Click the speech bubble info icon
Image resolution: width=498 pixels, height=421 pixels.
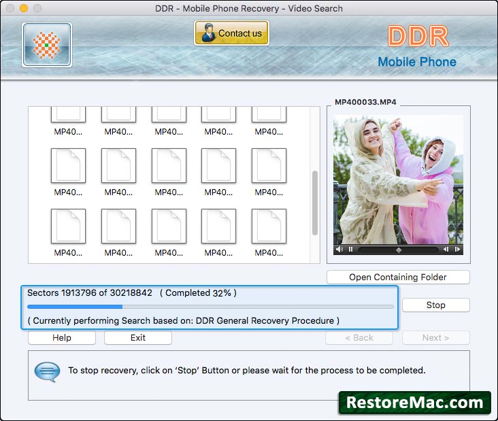(47, 371)
